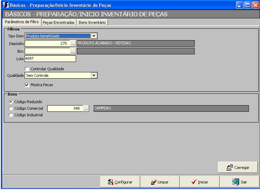The image size is (260, 190).
Task: Enable the Controlar Qualidade checkbox
Action: click(27, 69)
